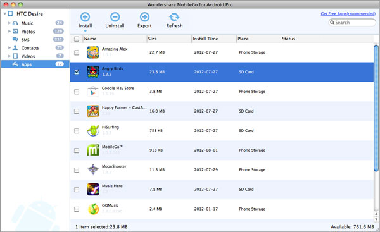Viewport: 380px width, 232px height.
Task: Check the Google Play Store checkbox
Action: point(77,92)
